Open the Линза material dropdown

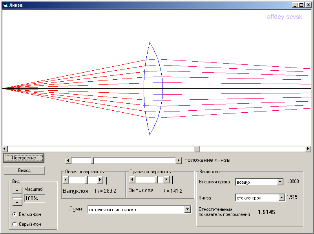[281, 197]
